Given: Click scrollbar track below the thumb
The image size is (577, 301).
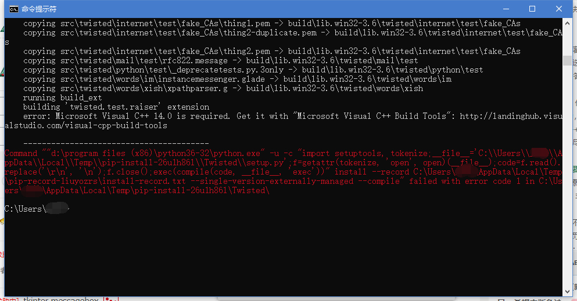Looking at the screenshot, I should click(x=567, y=174).
